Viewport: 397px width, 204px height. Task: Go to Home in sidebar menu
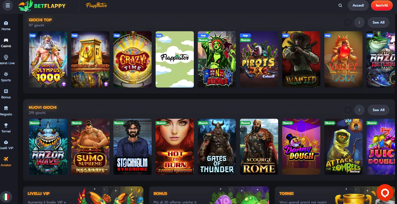click(6, 26)
